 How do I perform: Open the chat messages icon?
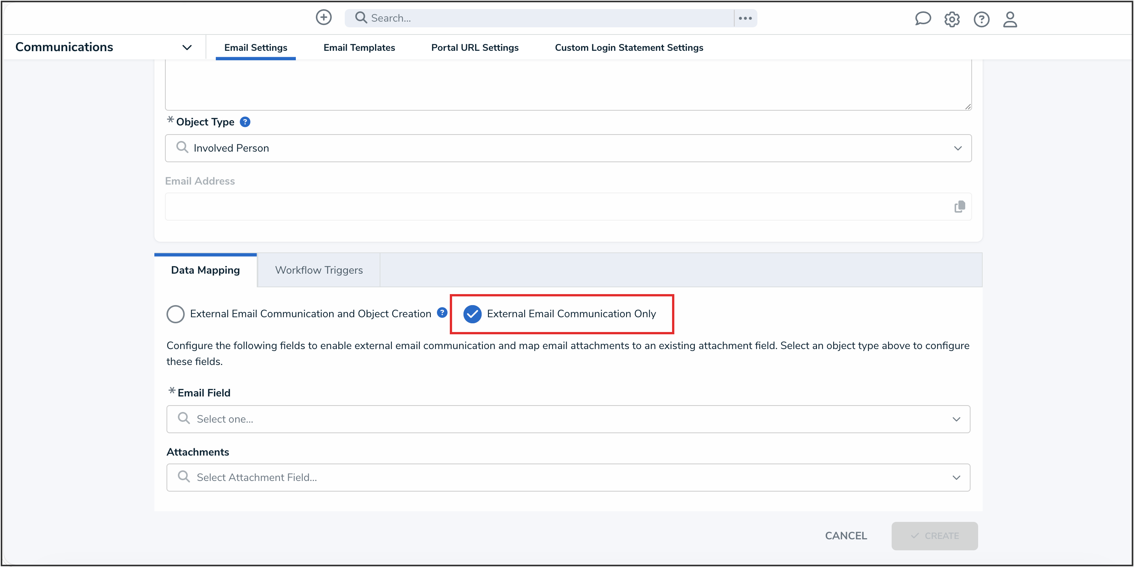coord(923,19)
